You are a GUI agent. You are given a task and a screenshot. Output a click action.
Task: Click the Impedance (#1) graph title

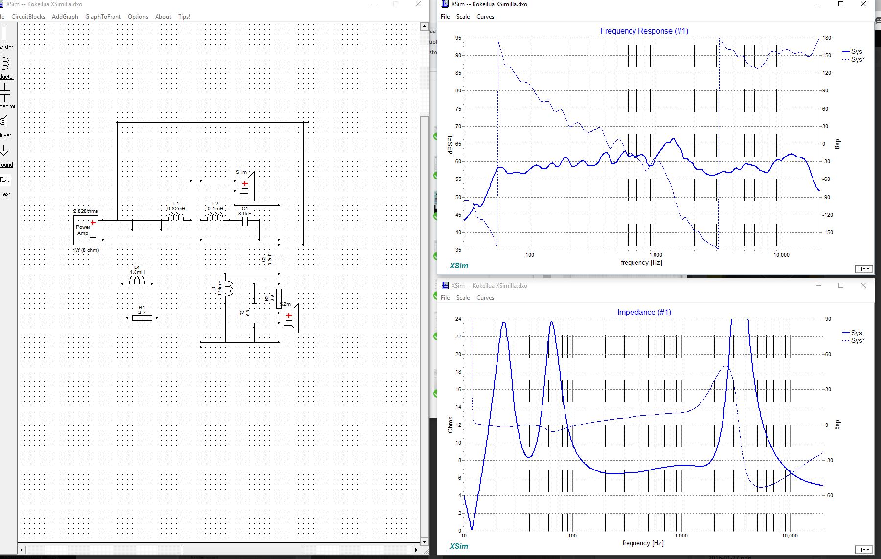644,312
